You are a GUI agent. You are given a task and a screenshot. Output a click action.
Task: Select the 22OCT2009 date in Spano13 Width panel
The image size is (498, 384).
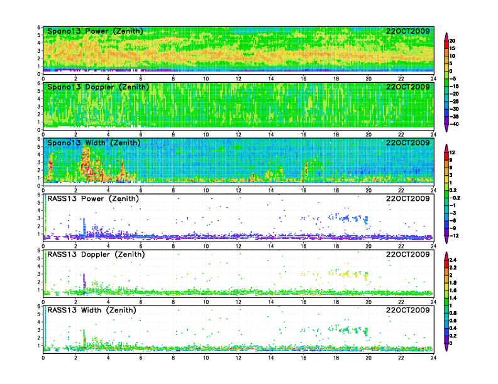[x=408, y=142]
